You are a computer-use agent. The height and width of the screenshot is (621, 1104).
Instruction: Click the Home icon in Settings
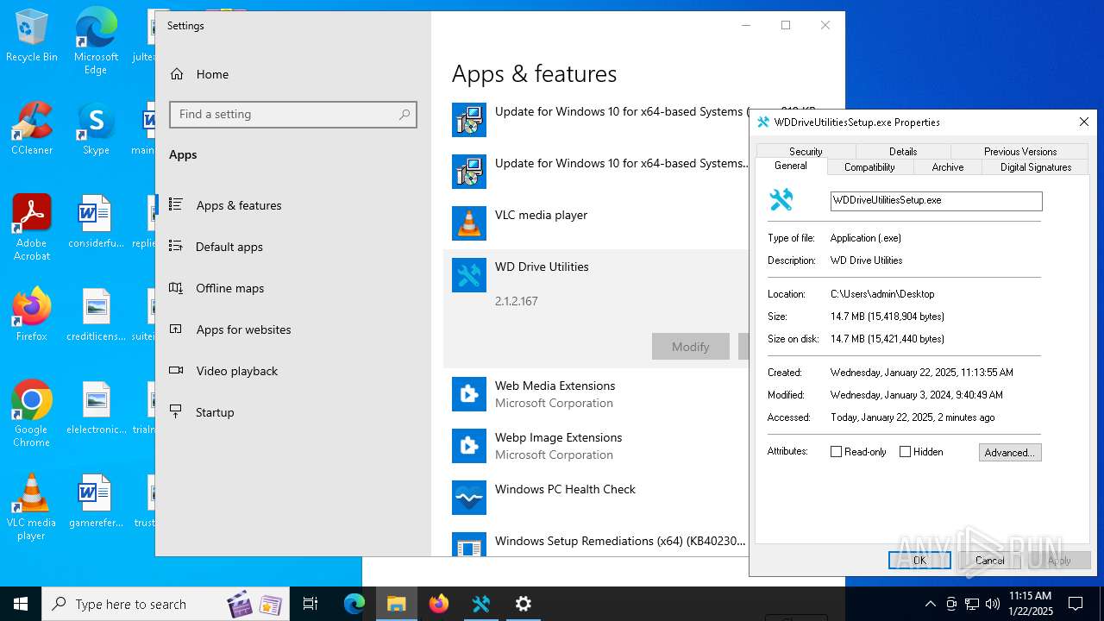(177, 74)
